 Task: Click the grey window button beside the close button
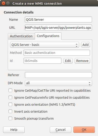point(8,3)
